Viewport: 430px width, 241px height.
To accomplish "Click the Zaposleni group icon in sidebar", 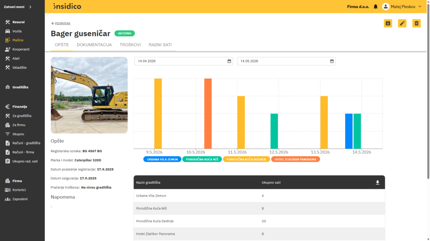I will [x=8, y=199].
